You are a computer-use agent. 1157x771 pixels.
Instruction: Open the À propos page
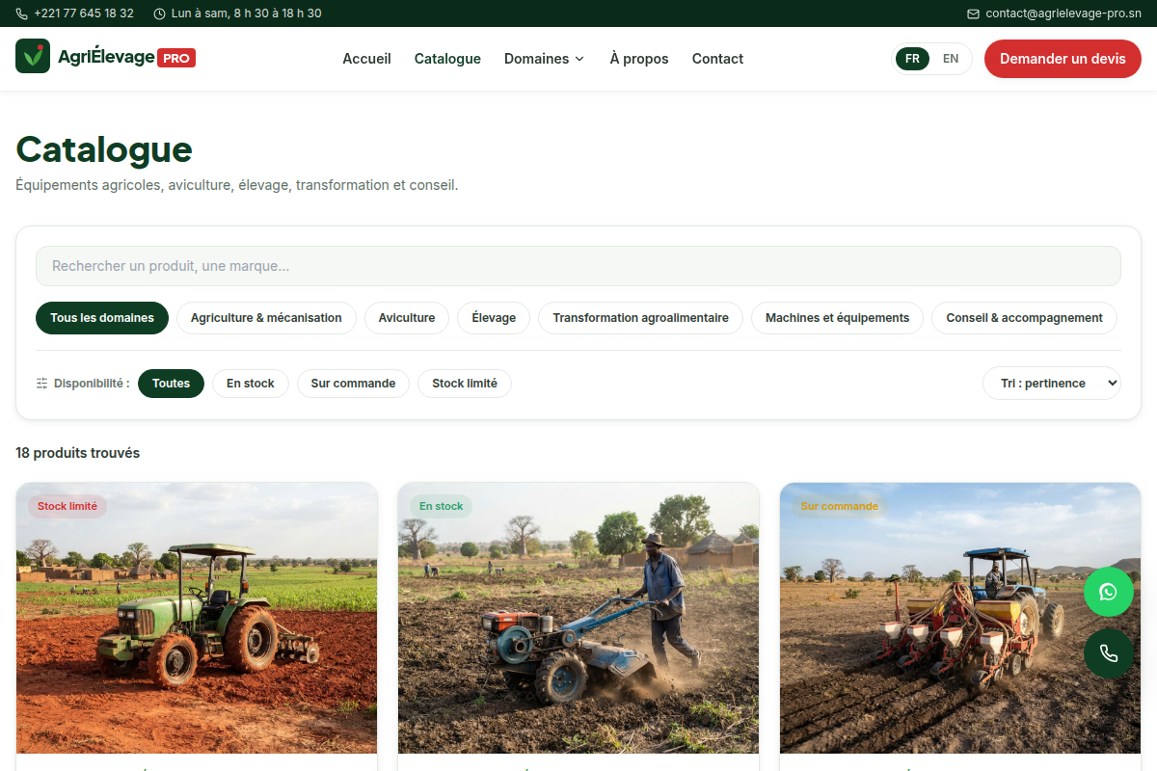(639, 59)
